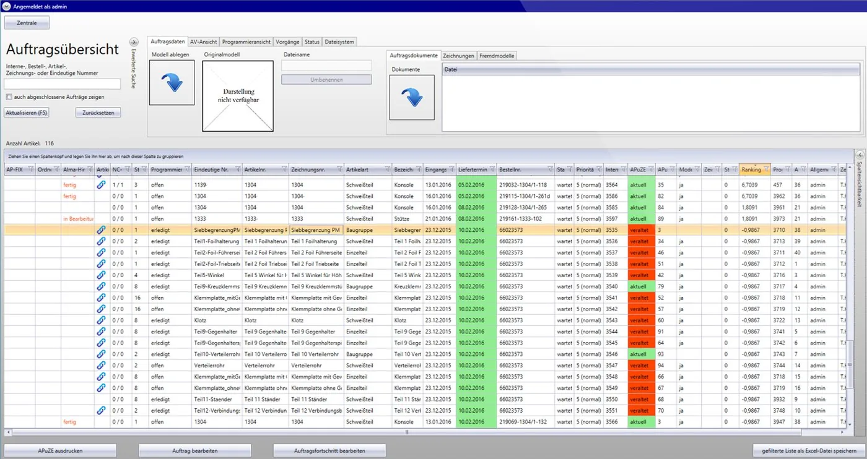Open the link icon in the Teil5-Winkel row
Viewport: 867px width, 459px height.
coord(102,275)
